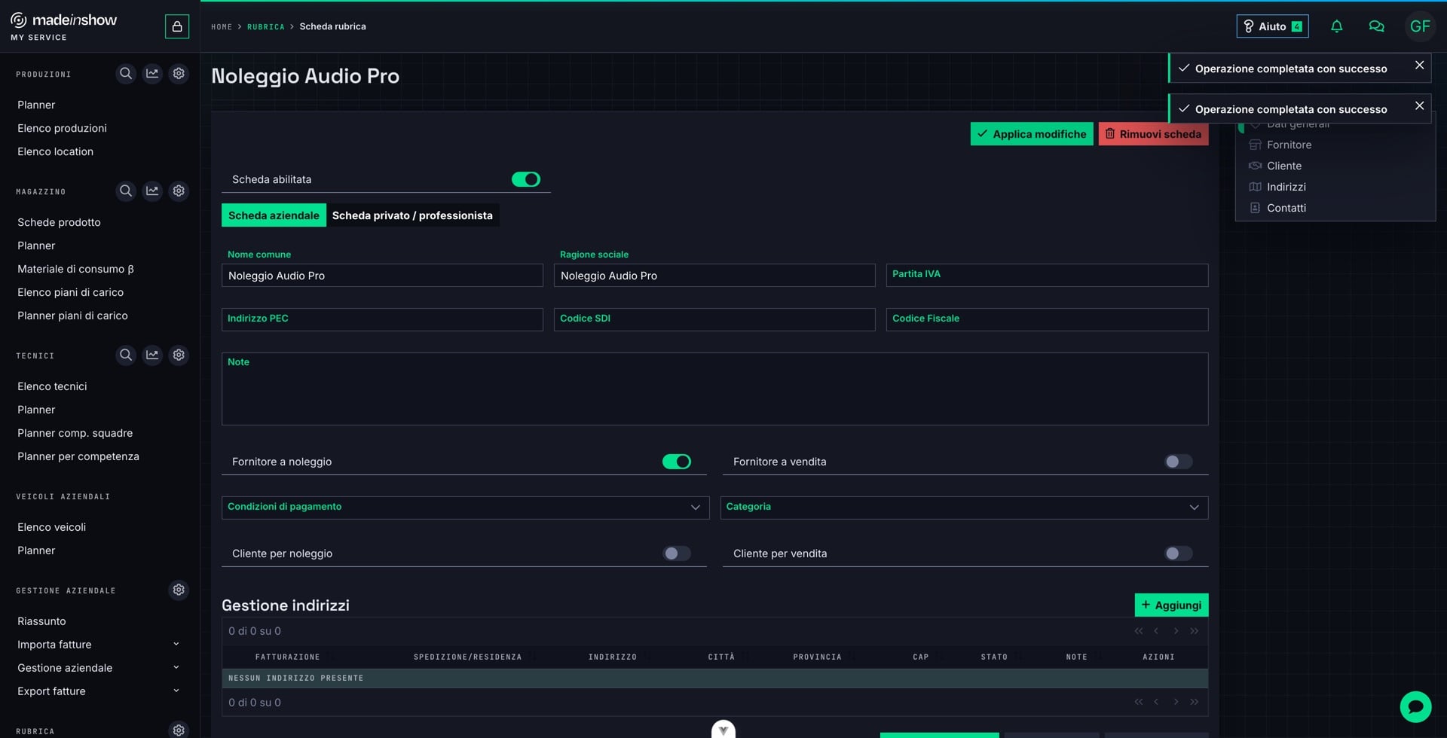This screenshot has width=1447, height=738.
Task: Open Magazzino settings gear
Action: click(179, 191)
